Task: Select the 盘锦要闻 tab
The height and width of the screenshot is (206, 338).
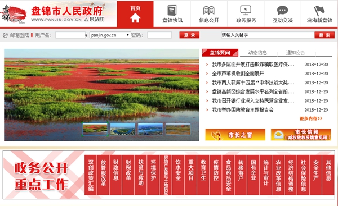Action: 220,53
